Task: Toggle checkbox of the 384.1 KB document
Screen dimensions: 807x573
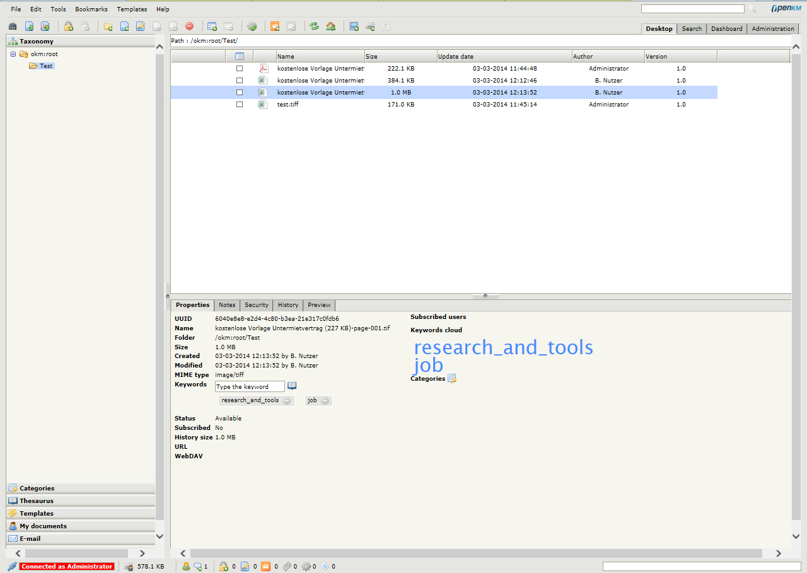Action: 240,81
